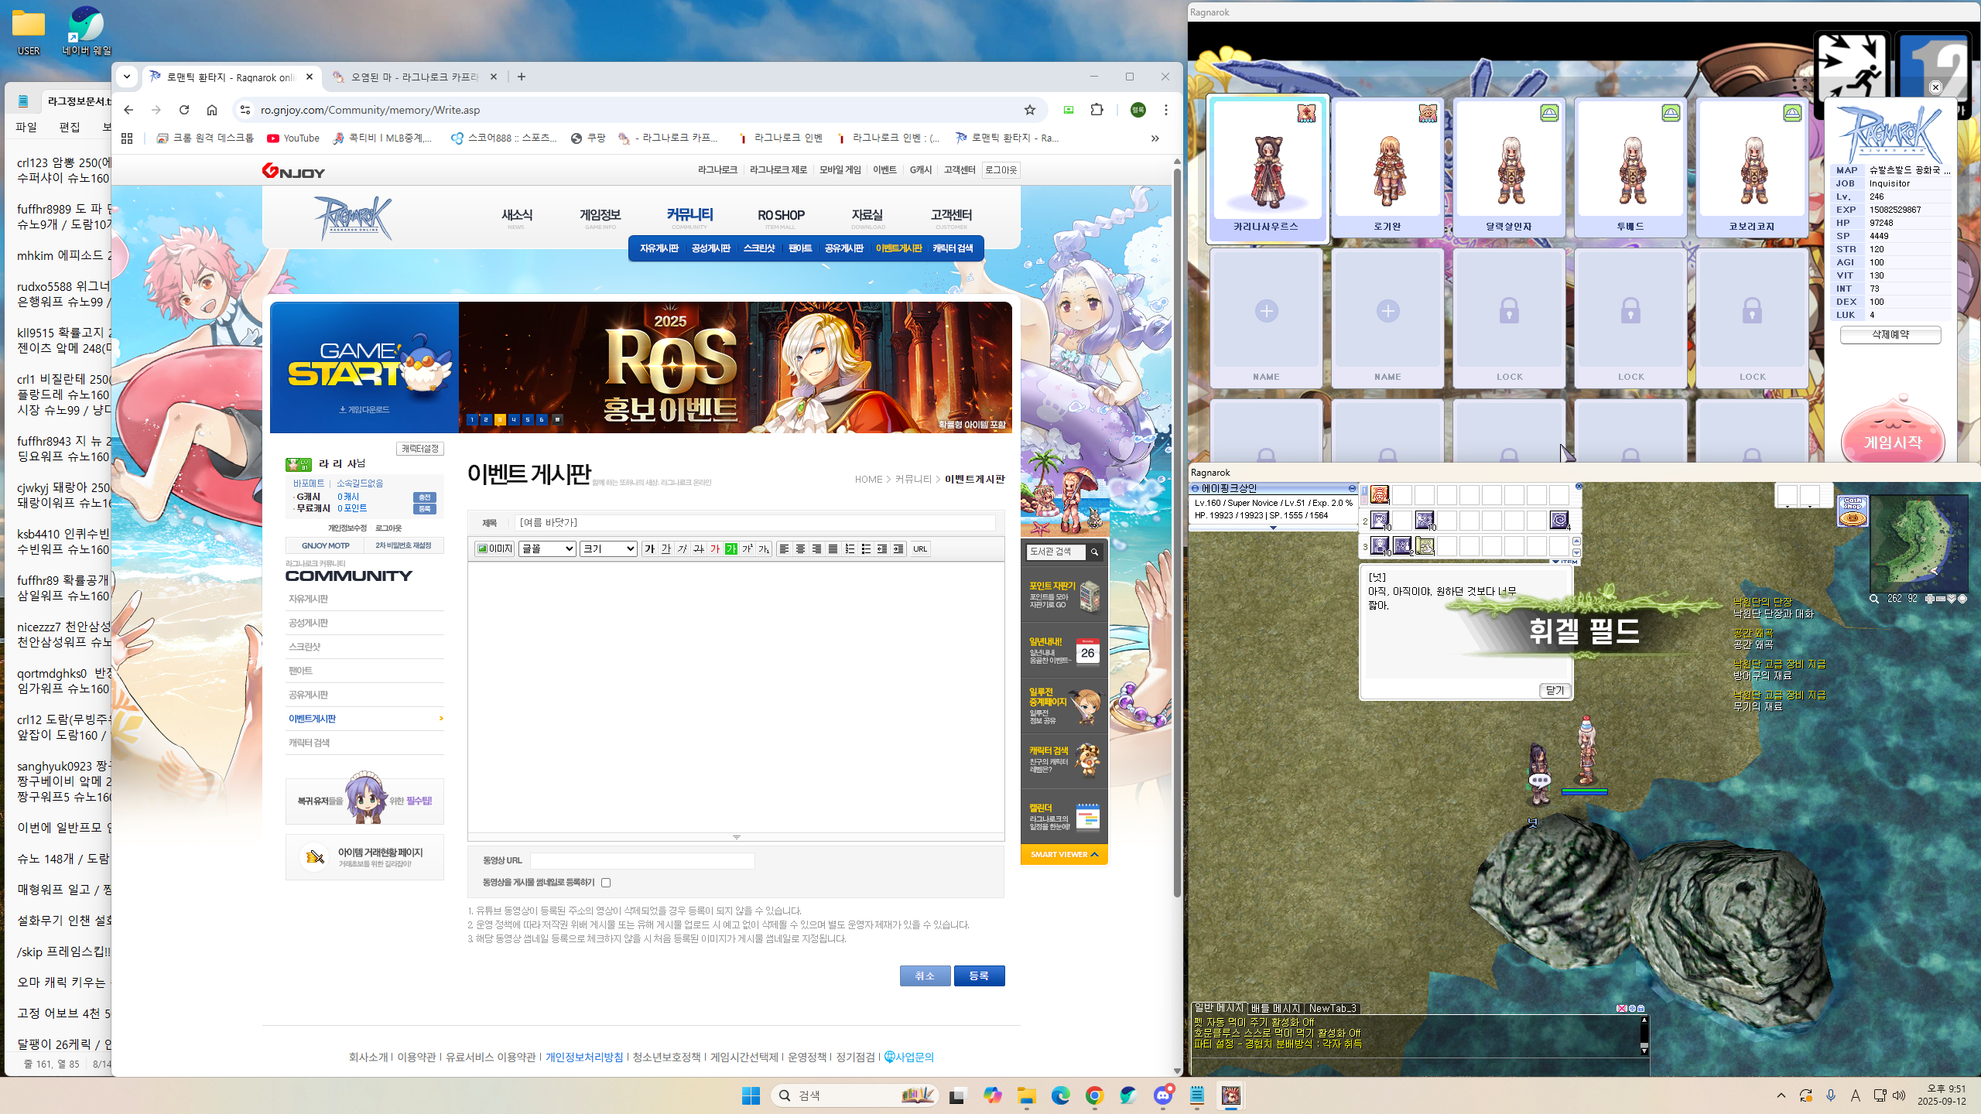Click the 캐릭터설정 button
Screen dimensions: 1981x1114
pos(420,449)
